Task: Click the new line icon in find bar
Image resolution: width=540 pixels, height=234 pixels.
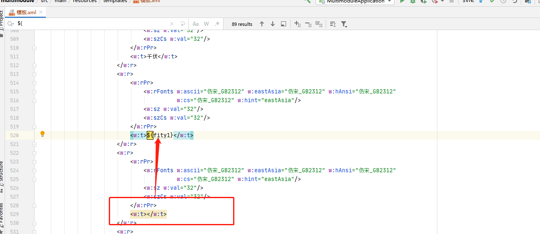Action: [183, 24]
